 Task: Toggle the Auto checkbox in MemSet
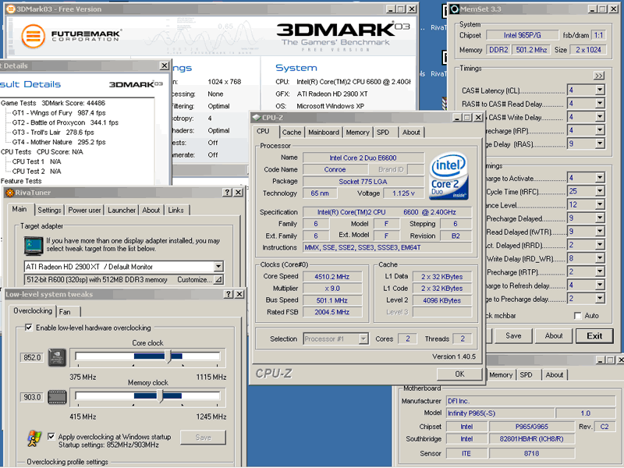[x=578, y=316]
